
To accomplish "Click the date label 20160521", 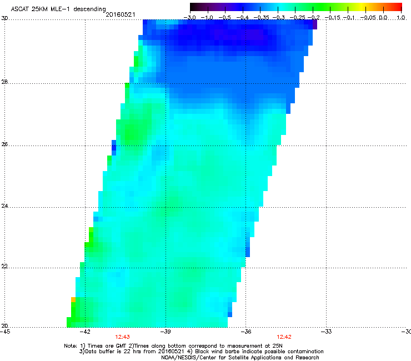I will tap(121, 14).
